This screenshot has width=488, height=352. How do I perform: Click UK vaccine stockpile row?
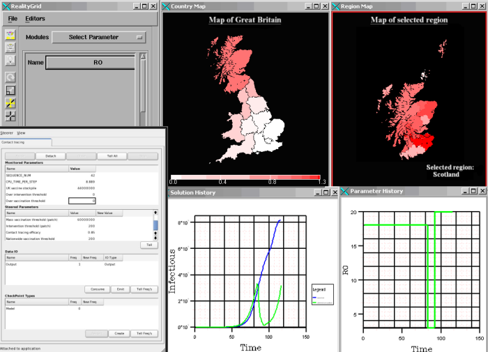click(50, 188)
